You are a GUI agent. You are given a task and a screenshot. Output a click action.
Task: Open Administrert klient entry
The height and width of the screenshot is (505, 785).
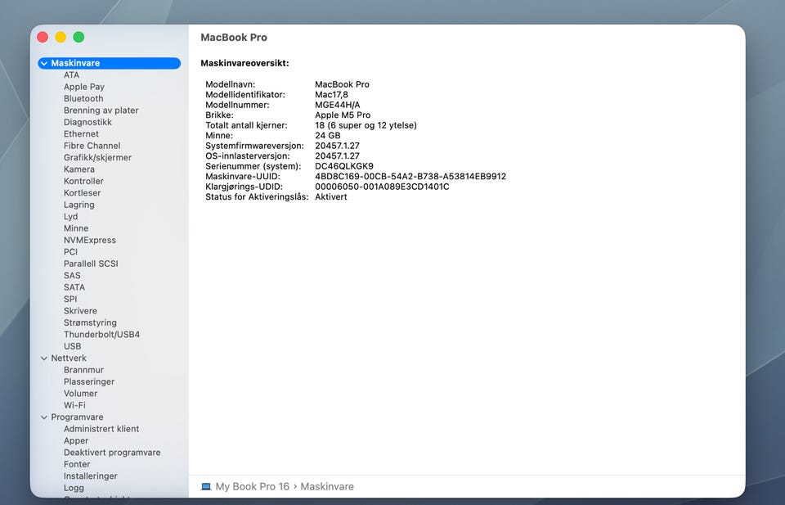coord(101,429)
